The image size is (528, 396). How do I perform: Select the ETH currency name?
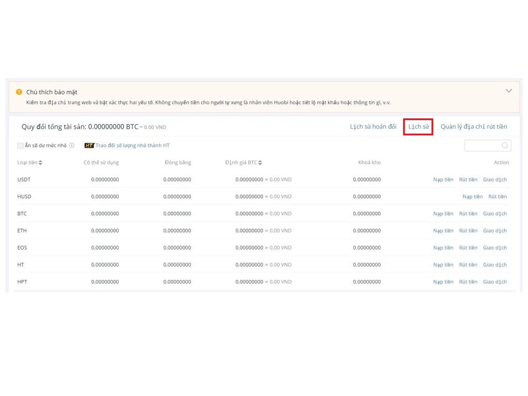(22, 230)
